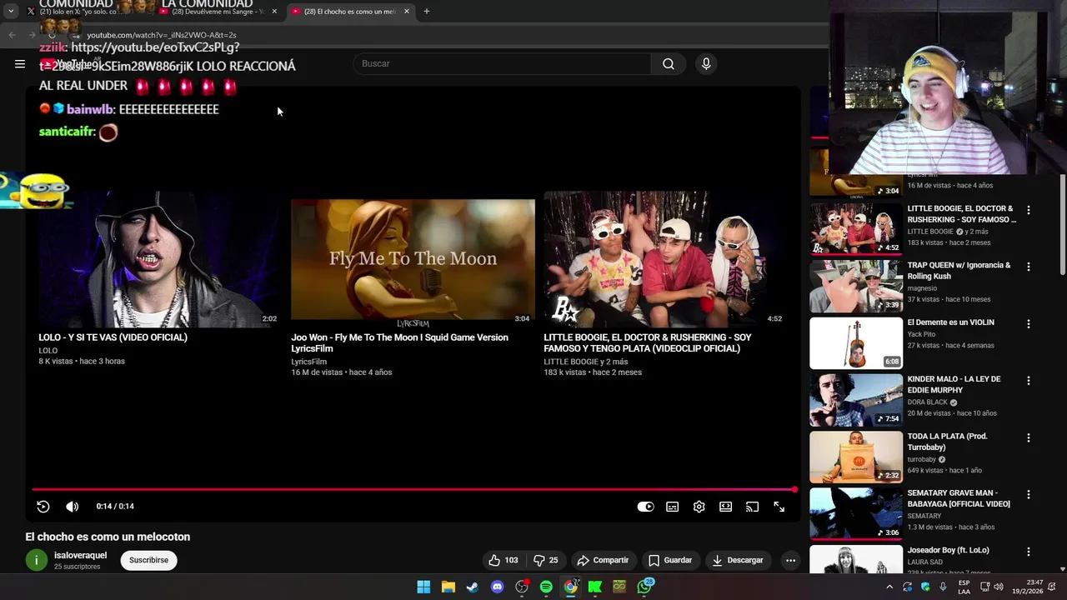Screen dimensions: 1067x600
Task: Switch to Devuélveme mi Sangre tab
Action: [x=218, y=12]
